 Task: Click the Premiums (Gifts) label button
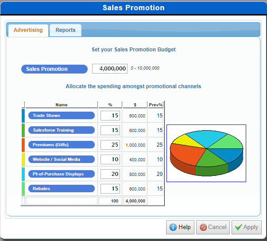[62, 145]
